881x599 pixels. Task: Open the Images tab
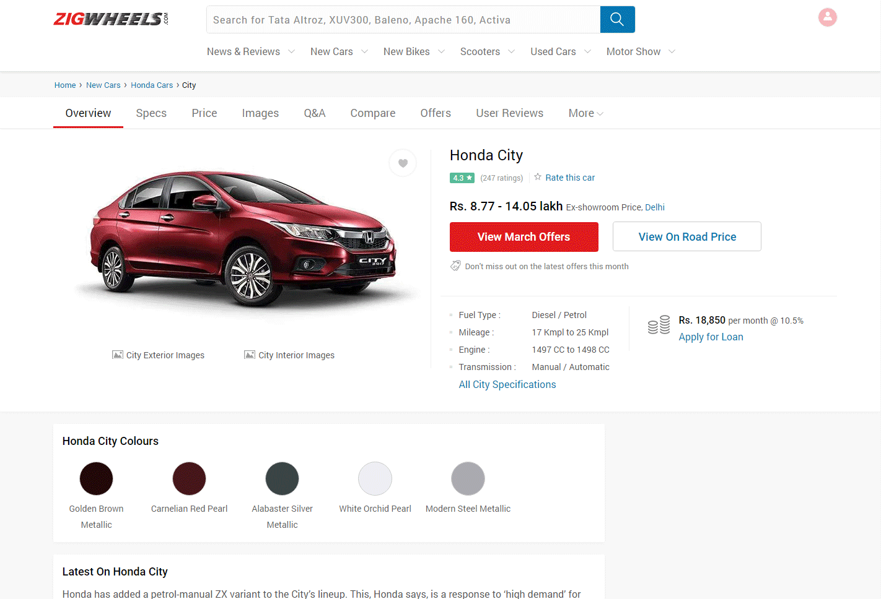point(260,113)
